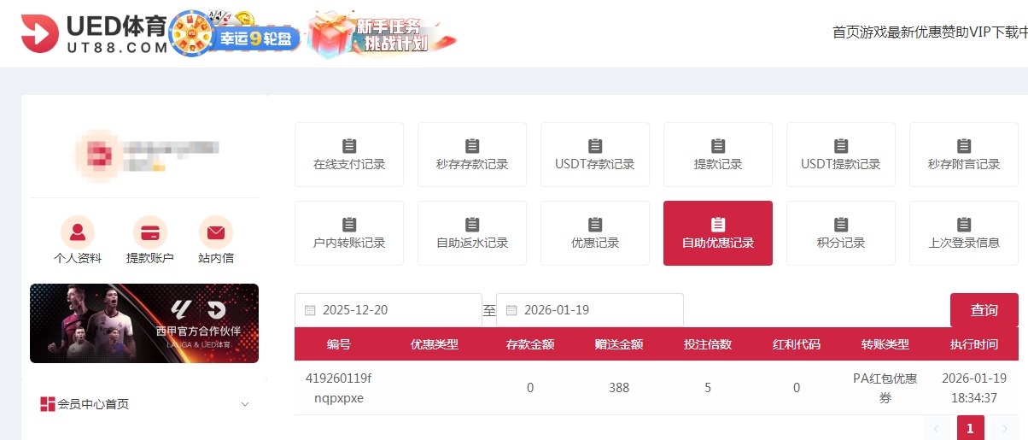
Task: Switch to 优惠记录 tab
Action: (595, 233)
